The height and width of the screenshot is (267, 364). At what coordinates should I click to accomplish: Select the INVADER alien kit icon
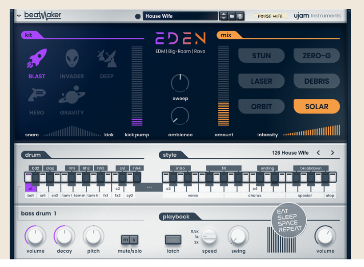tap(72, 58)
